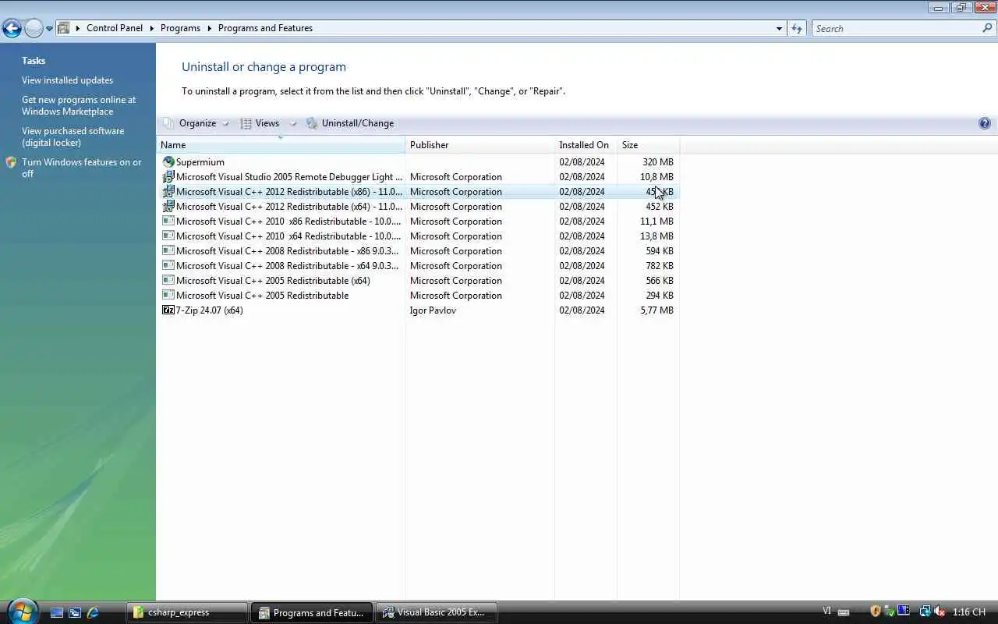Screen dimensions: 998x624
Task: Click the 10,8 MB size value
Action: (656, 177)
